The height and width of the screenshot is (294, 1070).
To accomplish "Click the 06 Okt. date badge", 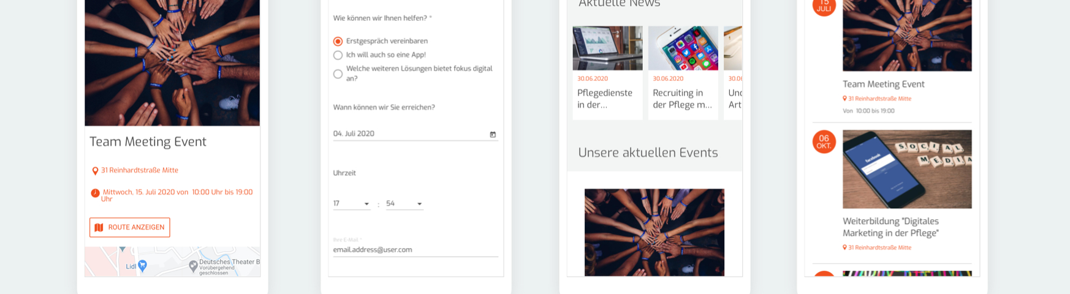I will click(x=824, y=141).
